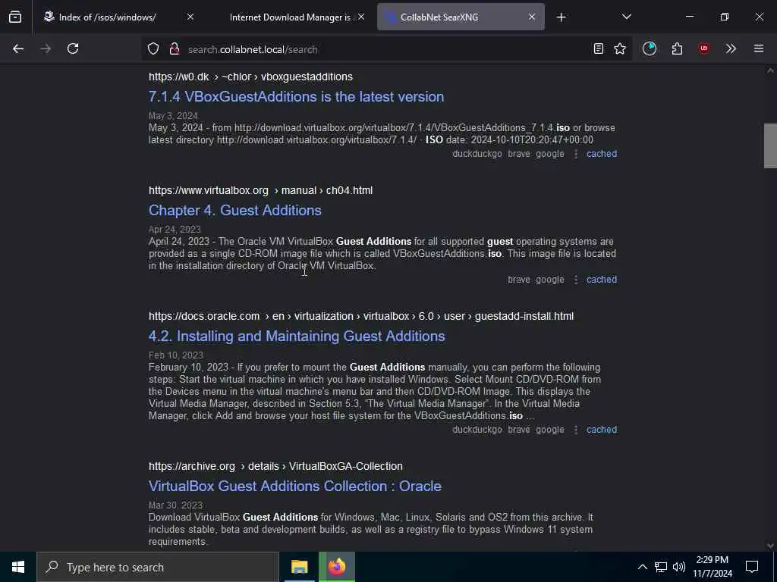Viewport: 777px width, 582px height.
Task: Expand options menu for virtualbox.org result
Action: point(576,280)
